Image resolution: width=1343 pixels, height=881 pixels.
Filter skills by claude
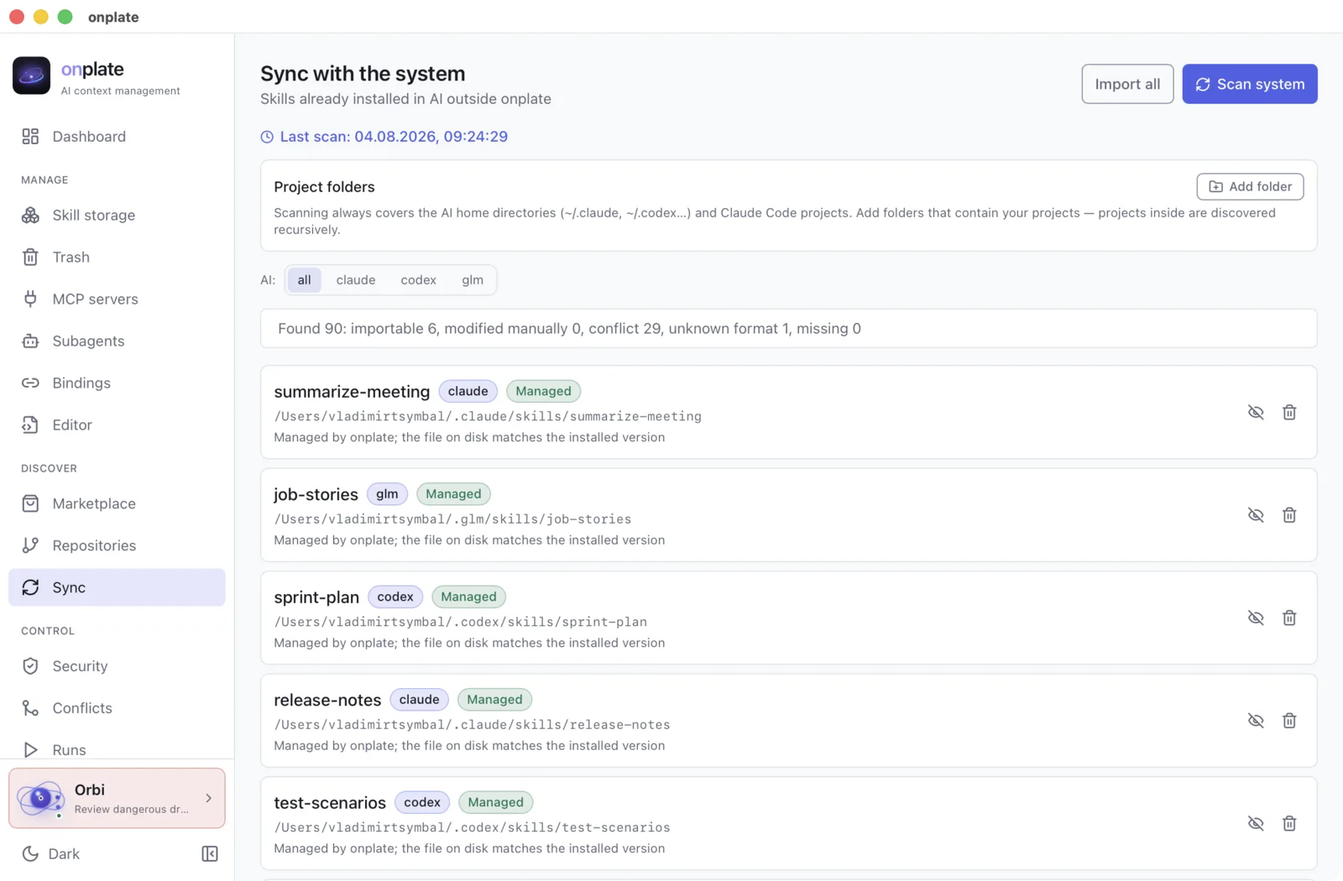point(356,280)
